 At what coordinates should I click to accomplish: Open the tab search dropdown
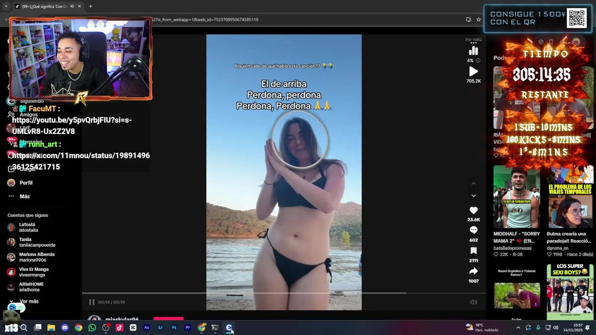[6, 7]
